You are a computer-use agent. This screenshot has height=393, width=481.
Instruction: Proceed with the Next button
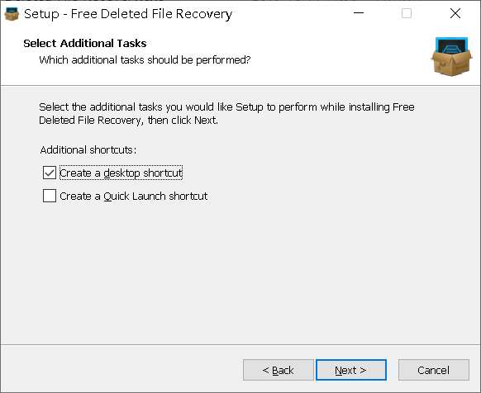(x=351, y=370)
